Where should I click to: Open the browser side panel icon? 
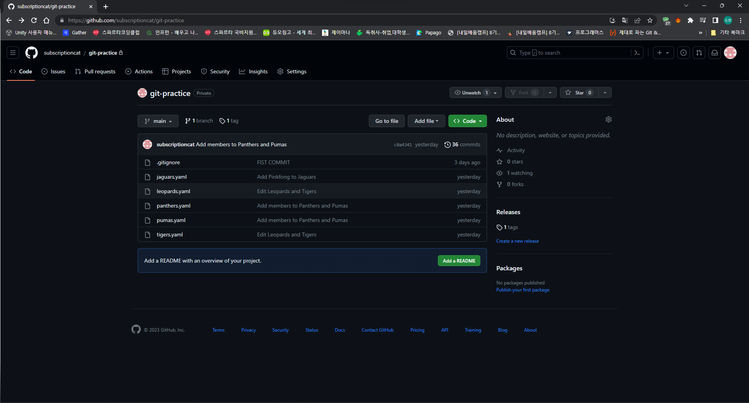pyautogui.click(x=715, y=20)
